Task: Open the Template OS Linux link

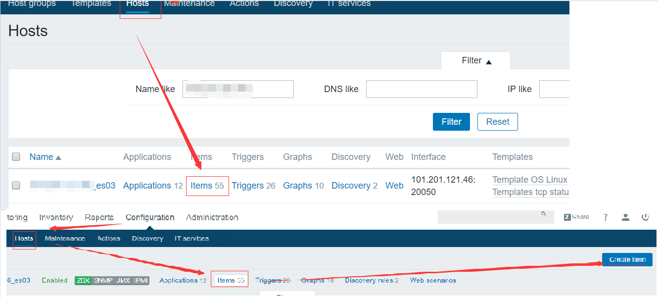Action: (530, 180)
